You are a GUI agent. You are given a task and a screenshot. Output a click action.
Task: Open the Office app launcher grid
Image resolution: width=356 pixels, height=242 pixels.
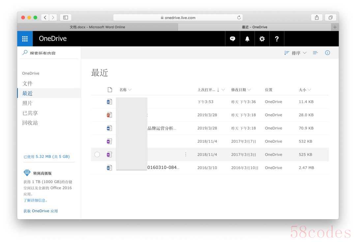pyautogui.click(x=25, y=39)
